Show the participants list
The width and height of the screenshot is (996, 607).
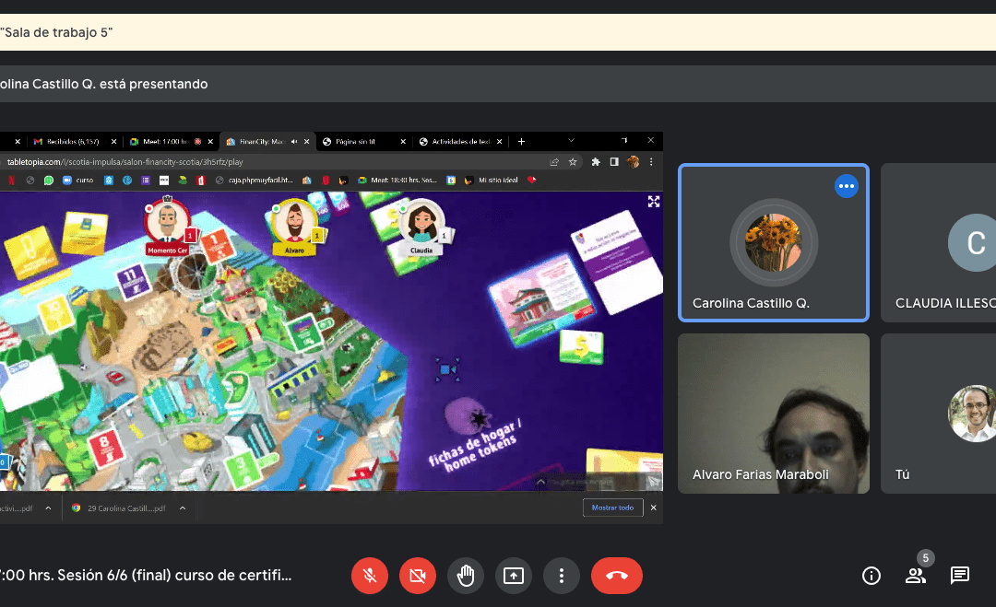point(916,576)
